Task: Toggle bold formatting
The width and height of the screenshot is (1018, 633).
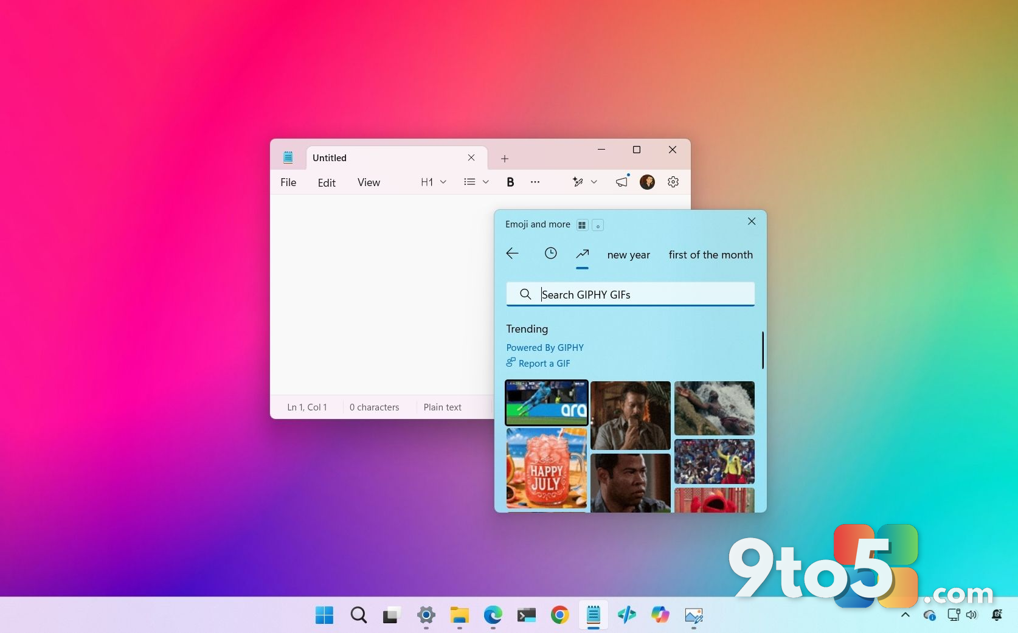Action: pos(510,182)
